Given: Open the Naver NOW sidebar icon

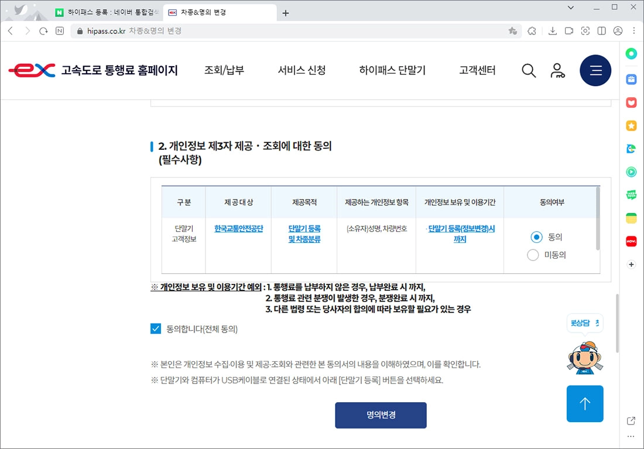Looking at the screenshot, I should pyautogui.click(x=631, y=241).
